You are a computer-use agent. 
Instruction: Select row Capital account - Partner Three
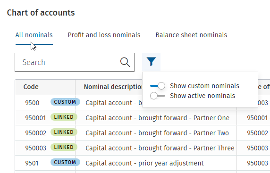pyautogui.click(x=143, y=148)
